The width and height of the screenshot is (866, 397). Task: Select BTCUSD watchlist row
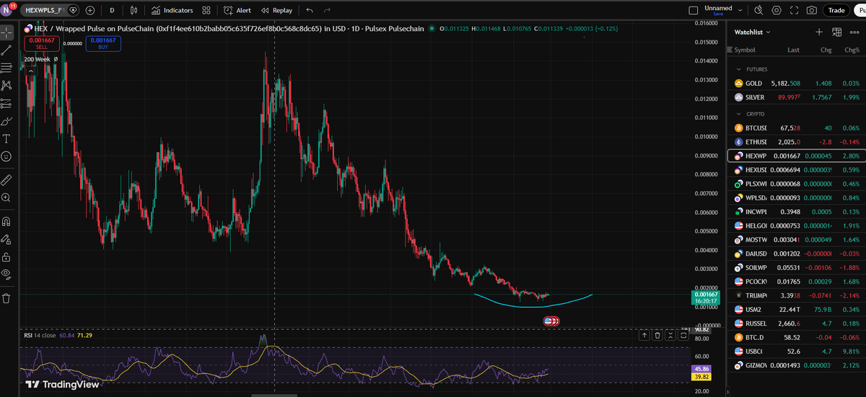pyautogui.click(x=797, y=128)
